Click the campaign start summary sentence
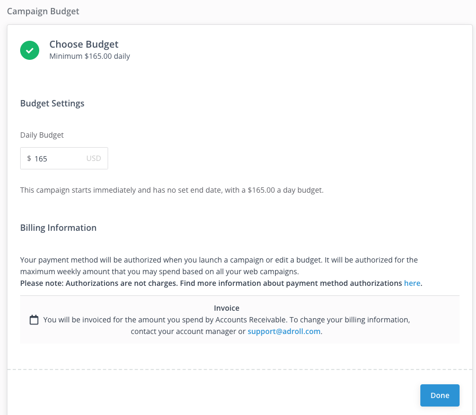The height and width of the screenshot is (415, 476). click(x=172, y=190)
